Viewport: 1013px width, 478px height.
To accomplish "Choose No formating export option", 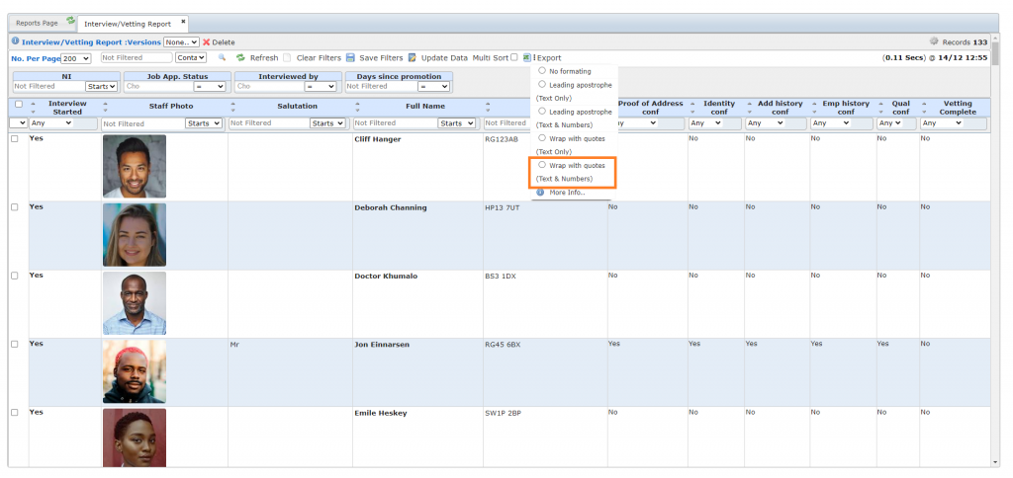I will click(542, 71).
